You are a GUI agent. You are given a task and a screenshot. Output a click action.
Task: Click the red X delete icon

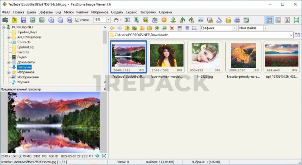(x=172, y=28)
